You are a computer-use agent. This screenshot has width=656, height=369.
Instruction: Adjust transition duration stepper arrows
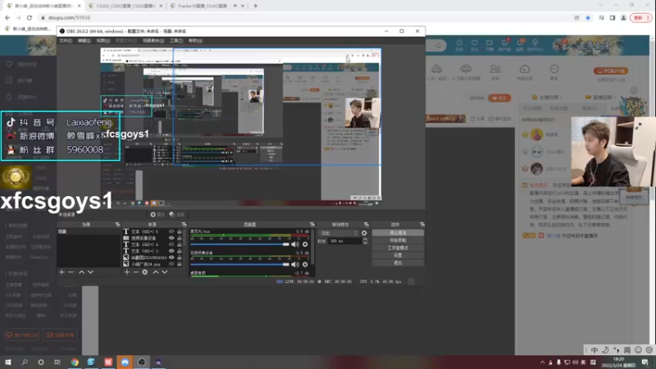pyautogui.click(x=365, y=241)
